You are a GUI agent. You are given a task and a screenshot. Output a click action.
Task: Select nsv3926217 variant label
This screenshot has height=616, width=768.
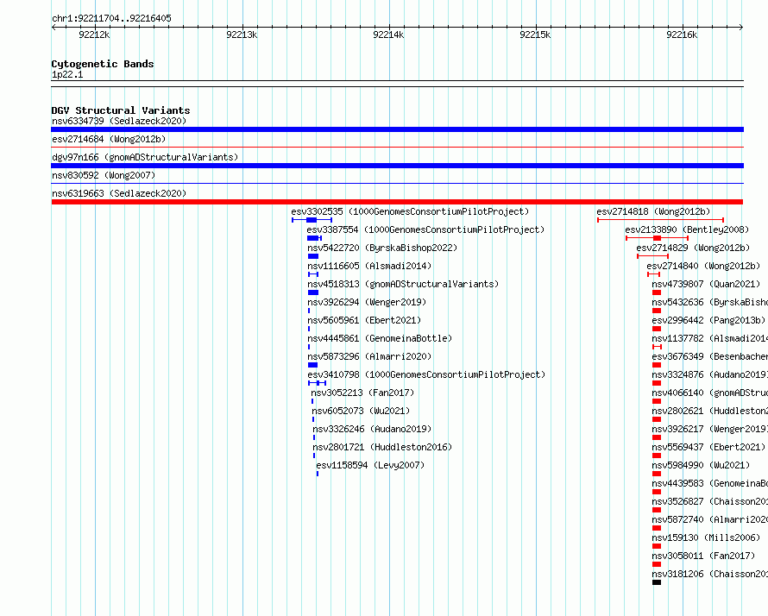[709, 429]
